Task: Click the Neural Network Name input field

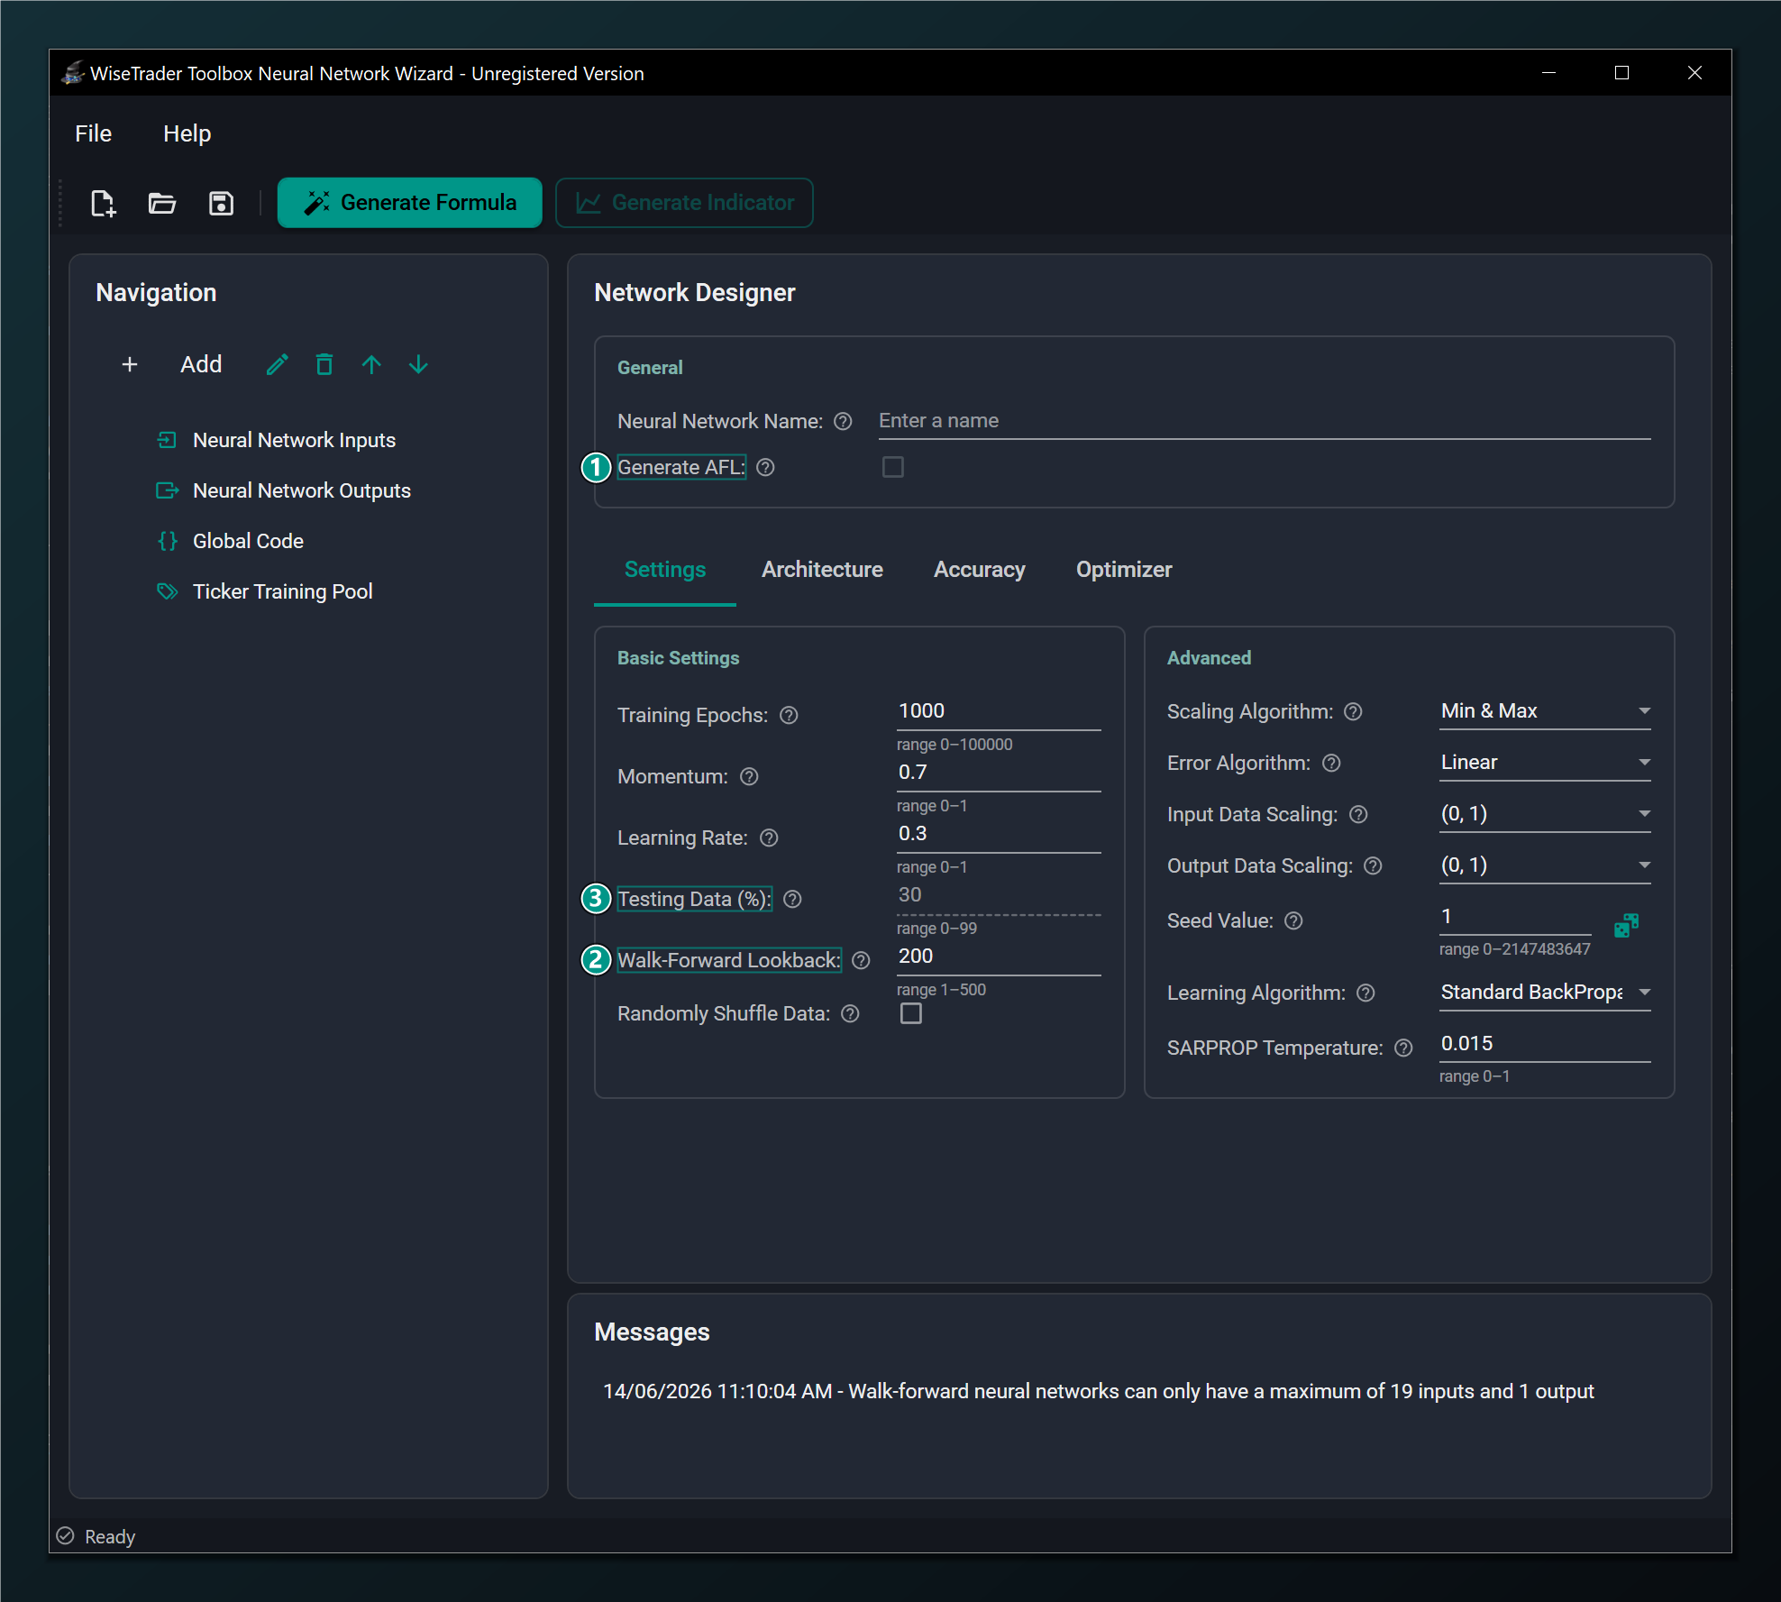Action: click(x=1265, y=421)
